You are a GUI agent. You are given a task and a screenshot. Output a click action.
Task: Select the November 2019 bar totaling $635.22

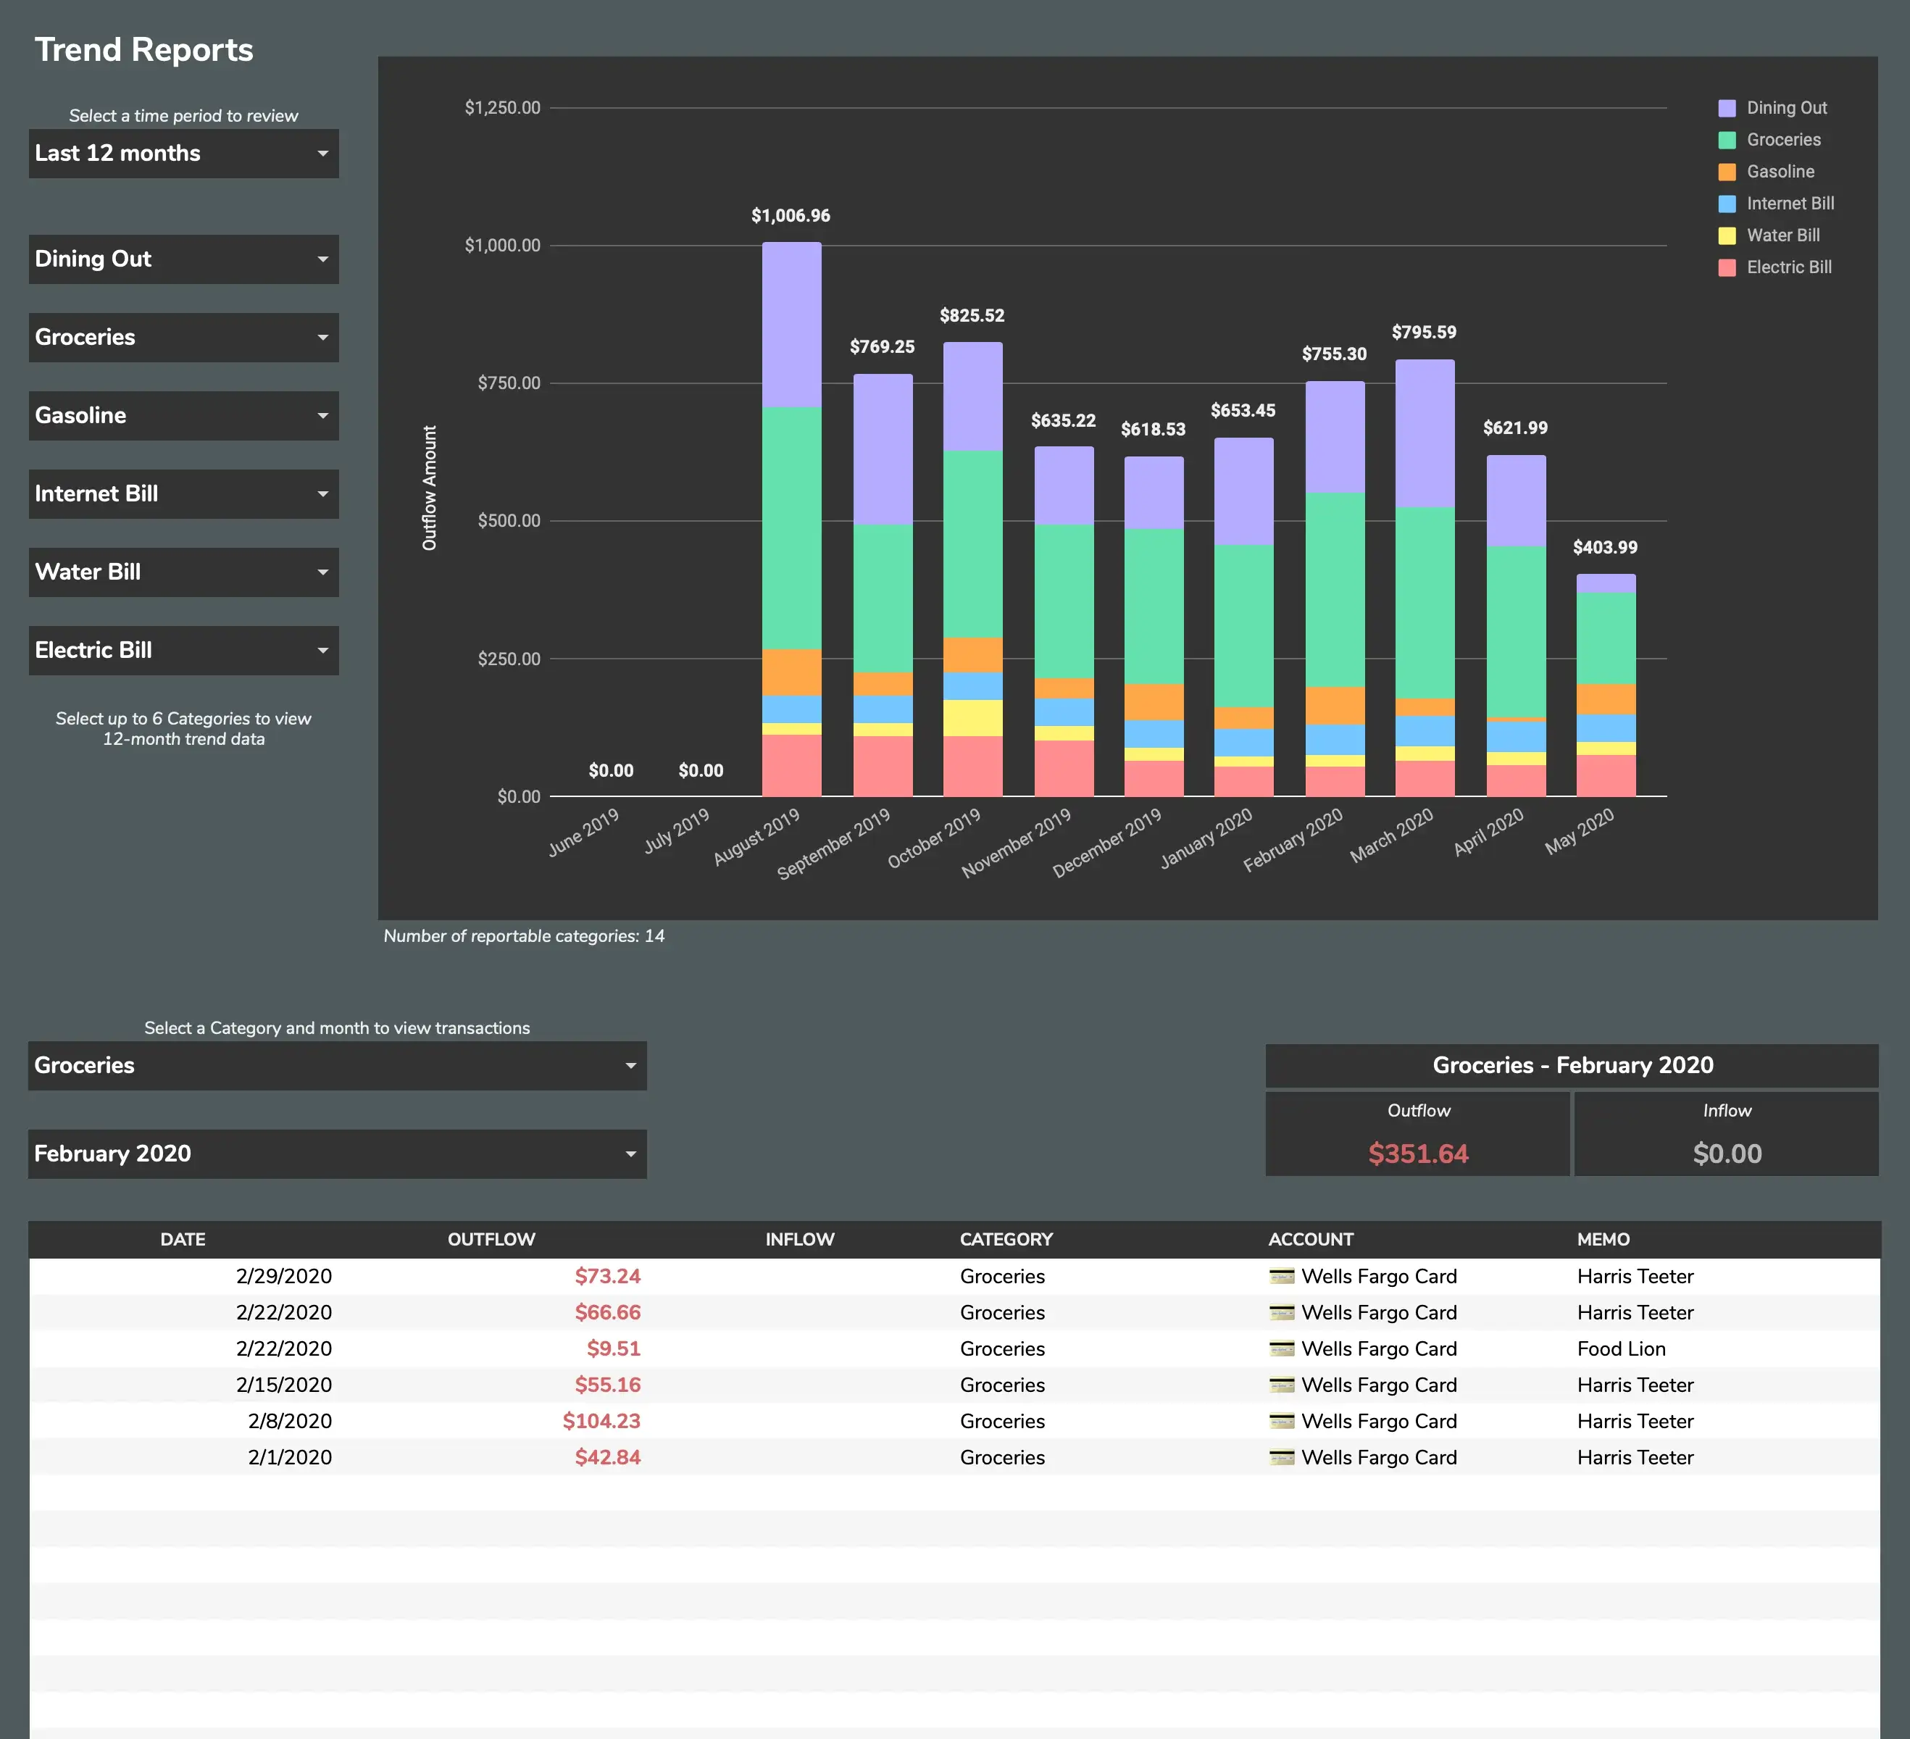pyautogui.click(x=1064, y=622)
